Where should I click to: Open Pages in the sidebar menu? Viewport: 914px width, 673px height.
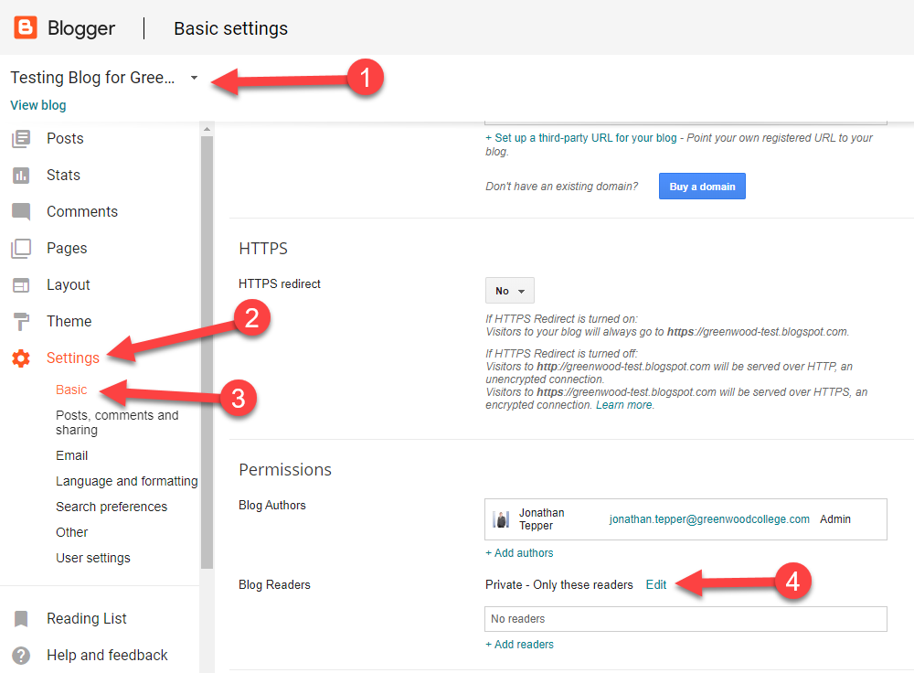[x=67, y=249]
